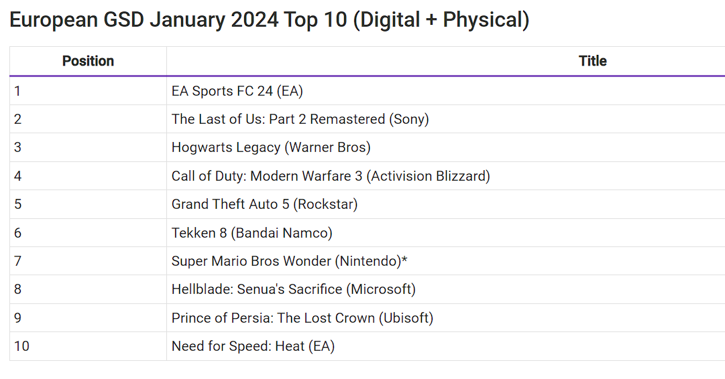This screenshot has height=379, width=725.
Task: Select position number 1 cell
Action: [x=88, y=91]
